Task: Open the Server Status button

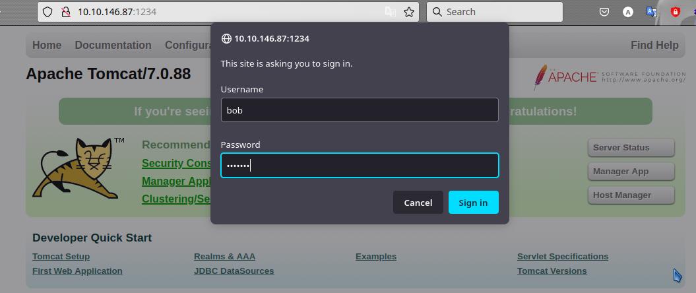Action: point(631,147)
